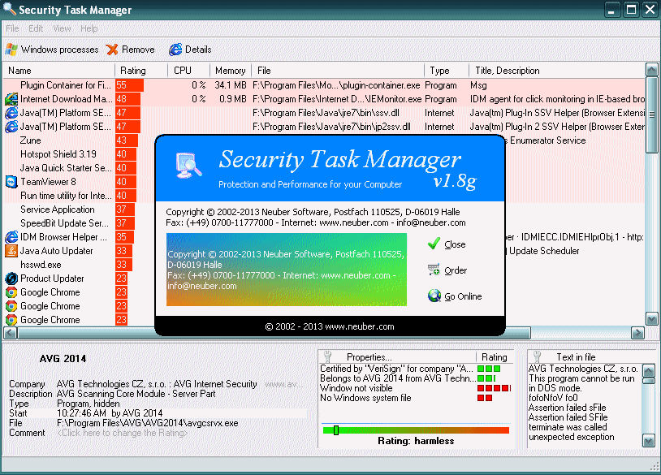Click Text in file scroll down arrow
The height and width of the screenshot is (475, 661).
tap(648, 441)
